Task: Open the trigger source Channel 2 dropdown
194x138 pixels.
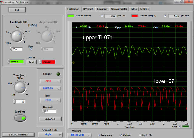Action: (50, 88)
